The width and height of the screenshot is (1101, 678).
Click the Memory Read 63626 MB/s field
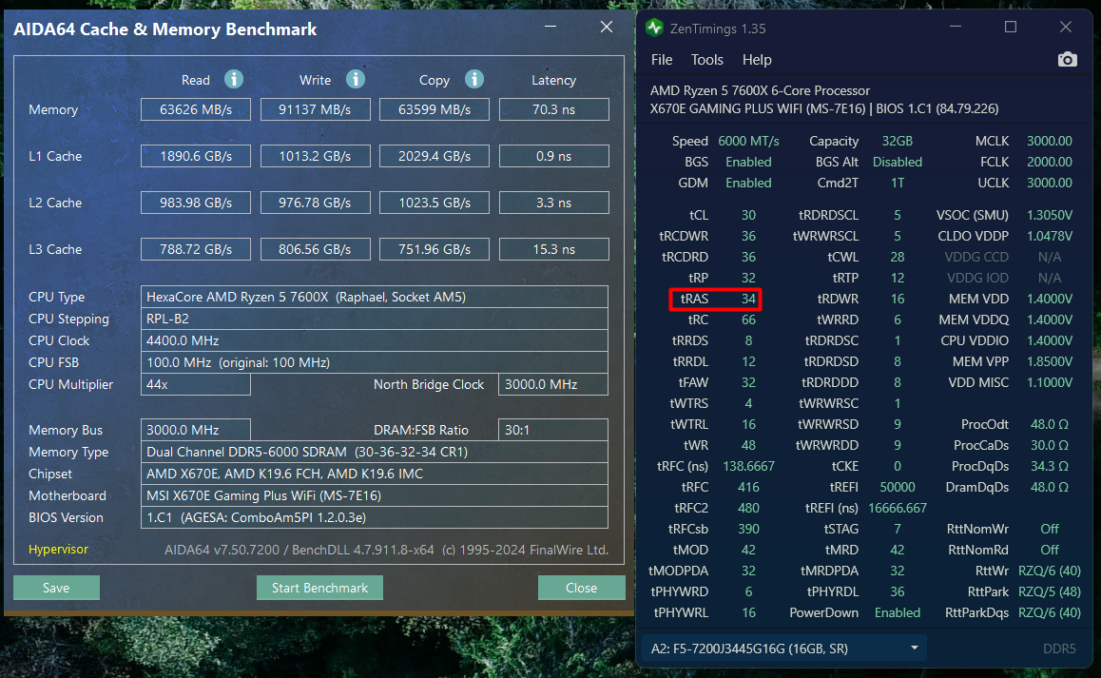click(196, 109)
